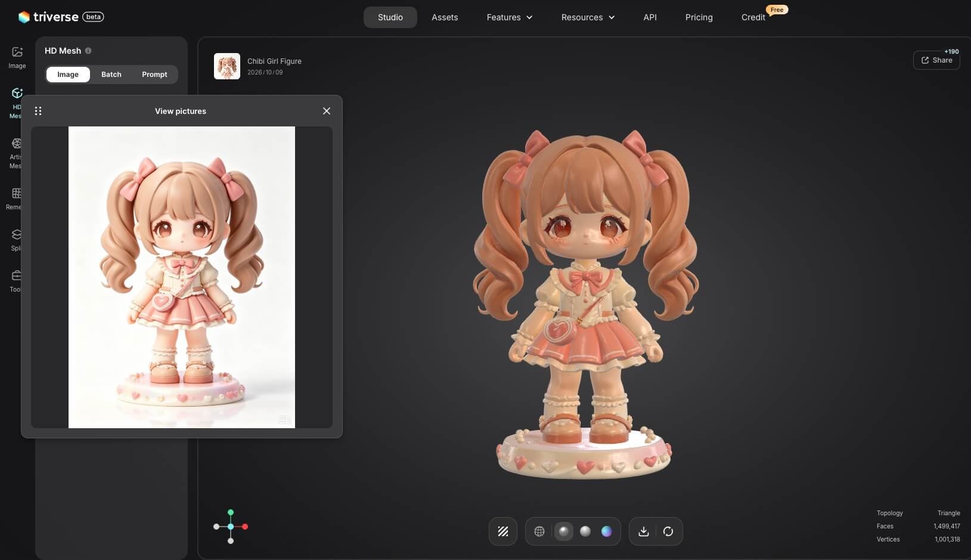Toggle the striped background button
Screen dimensions: 971x560
(x=503, y=531)
